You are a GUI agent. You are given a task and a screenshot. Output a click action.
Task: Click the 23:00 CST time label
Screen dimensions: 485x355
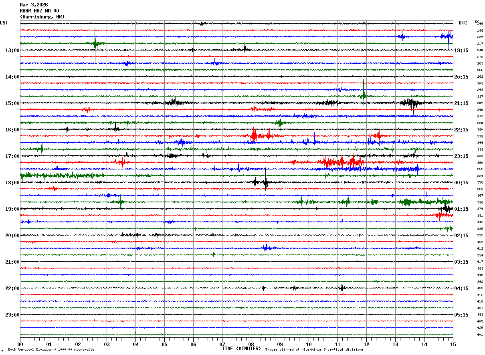[x=12, y=315]
